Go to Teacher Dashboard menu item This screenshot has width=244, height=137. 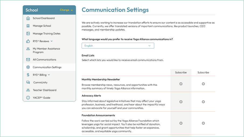44,90
